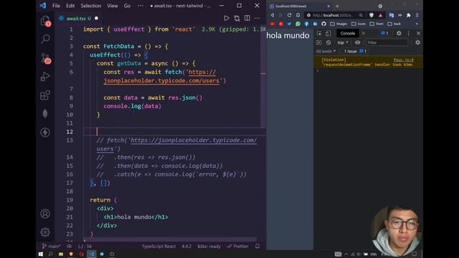Open the Explorer view in VS Code
Image resolution: width=459 pixels, height=258 pixels.
point(45,21)
